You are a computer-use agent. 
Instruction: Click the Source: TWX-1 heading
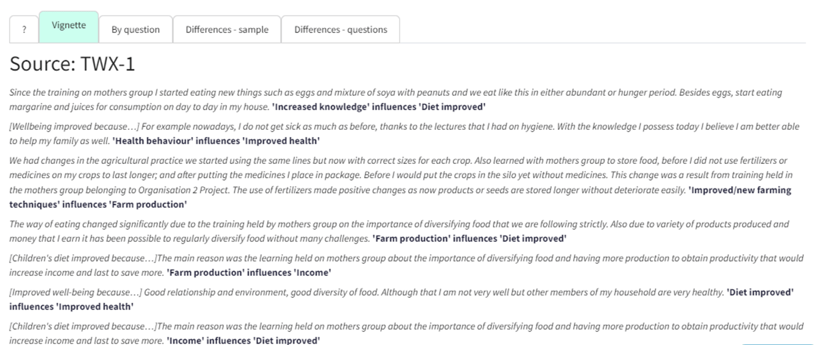(x=72, y=64)
